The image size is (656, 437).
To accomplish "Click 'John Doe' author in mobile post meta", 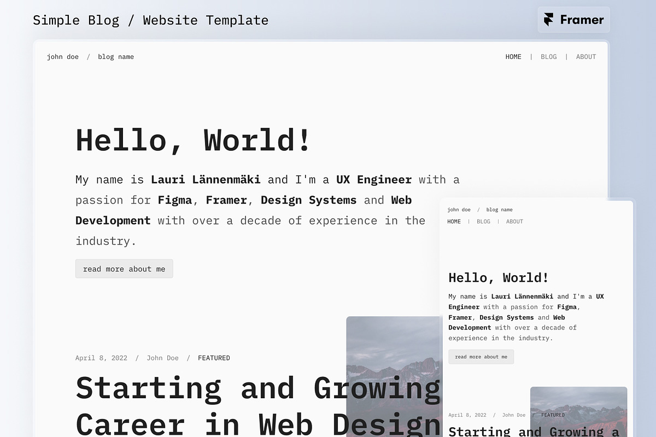I will click(514, 415).
